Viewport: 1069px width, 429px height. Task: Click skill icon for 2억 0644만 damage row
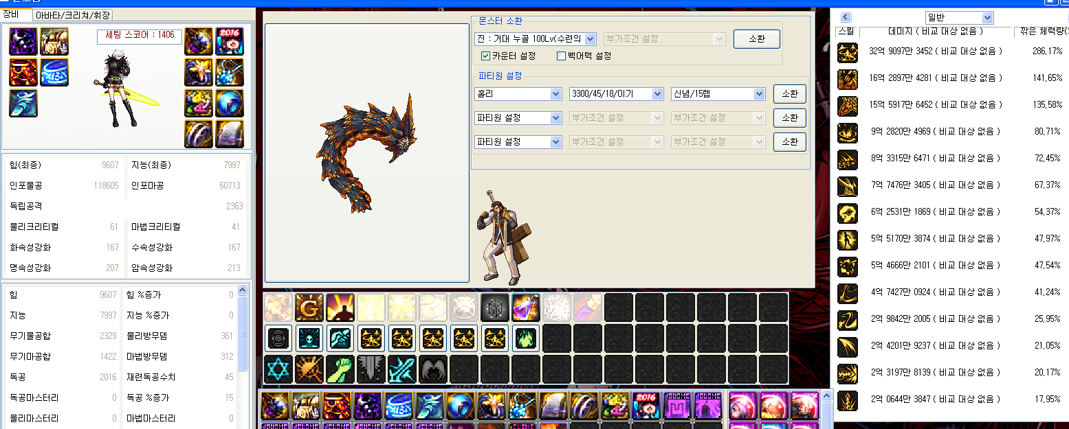point(847,400)
